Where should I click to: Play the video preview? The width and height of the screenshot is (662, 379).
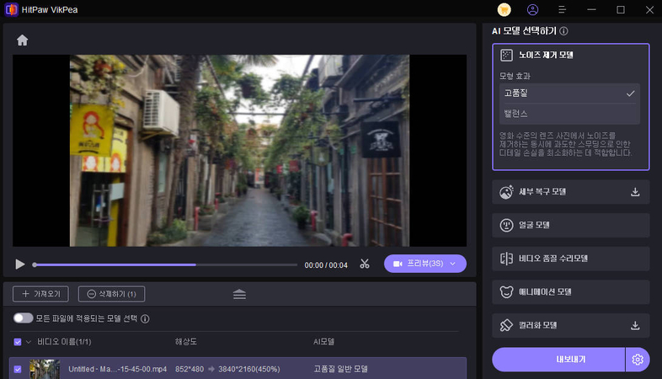20,264
